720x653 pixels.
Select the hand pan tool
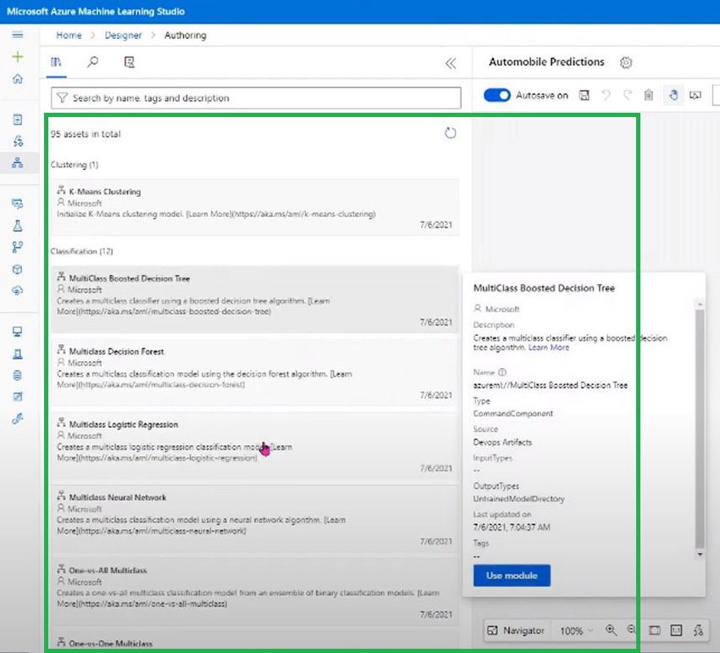click(x=673, y=95)
